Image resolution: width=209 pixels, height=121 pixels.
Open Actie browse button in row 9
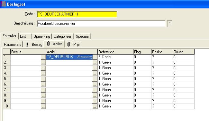(x=95, y=101)
